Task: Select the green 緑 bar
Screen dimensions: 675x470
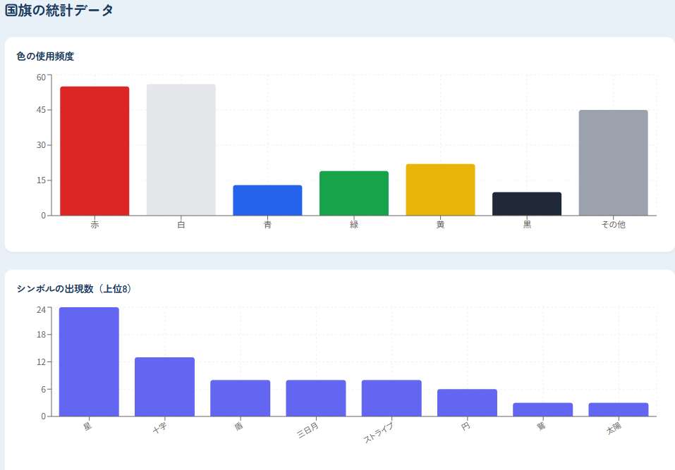Action: pos(354,193)
